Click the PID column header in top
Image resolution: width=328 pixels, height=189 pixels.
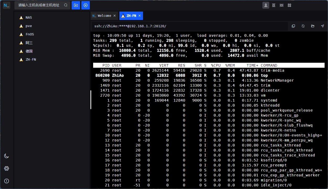106,65
